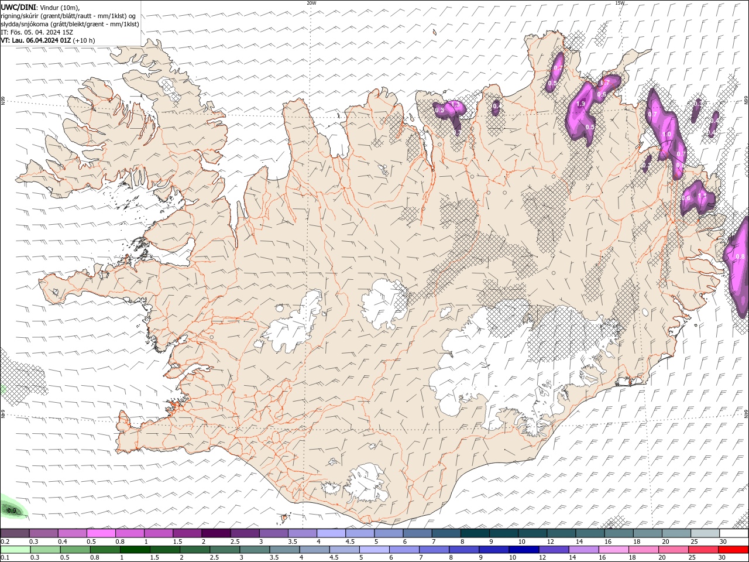
Task: Select the upper-row legend swatch labeled 1.5
Action: 187,533
